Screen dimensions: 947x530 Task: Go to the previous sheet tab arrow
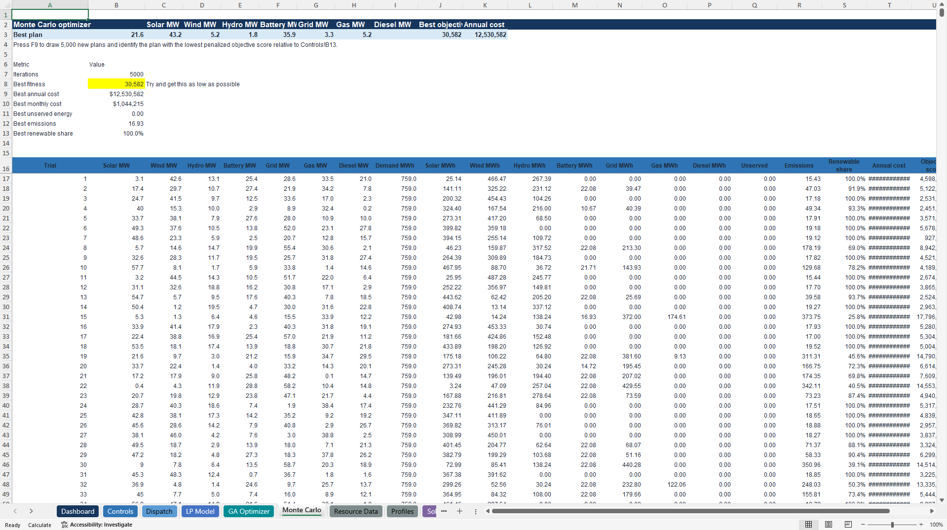click(x=15, y=511)
